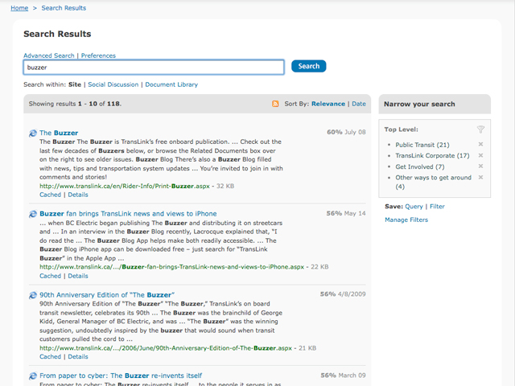Click the search text input field
This screenshot has width=515, height=386.
153,68
